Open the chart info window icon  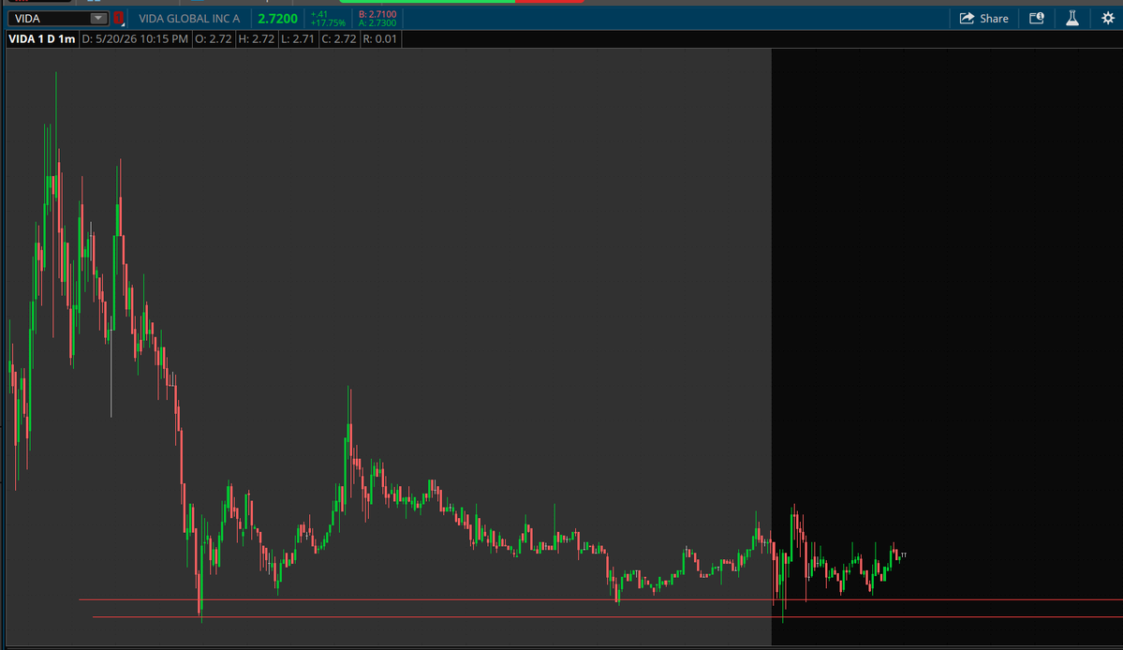tap(1036, 19)
